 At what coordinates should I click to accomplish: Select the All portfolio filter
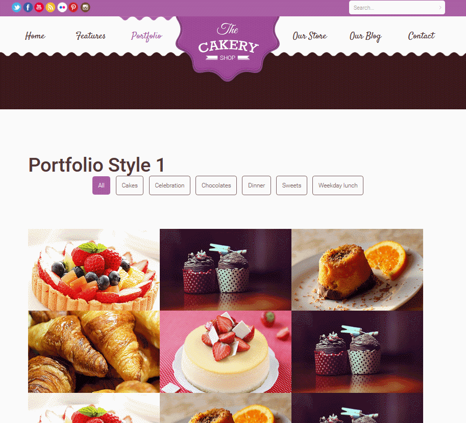pos(102,185)
